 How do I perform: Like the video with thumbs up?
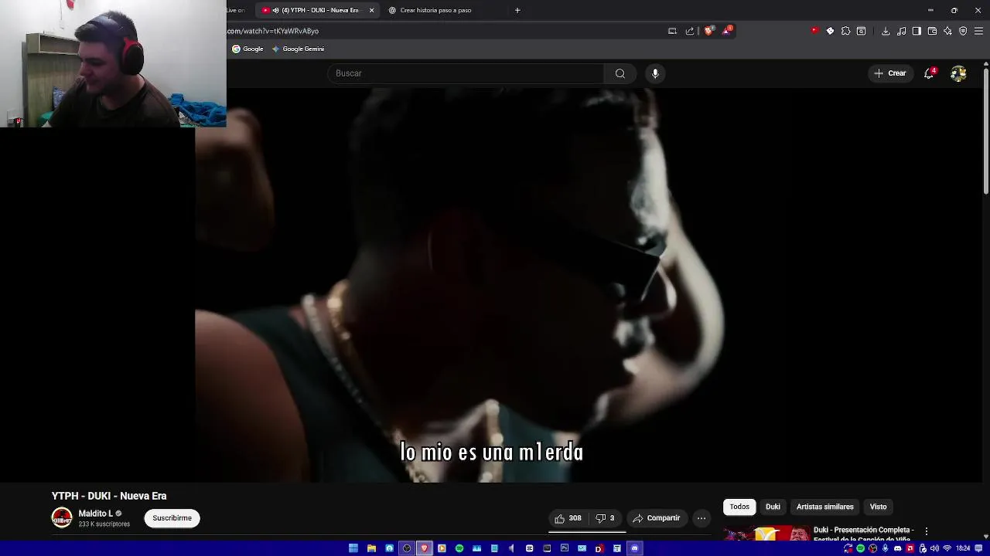pyautogui.click(x=568, y=518)
